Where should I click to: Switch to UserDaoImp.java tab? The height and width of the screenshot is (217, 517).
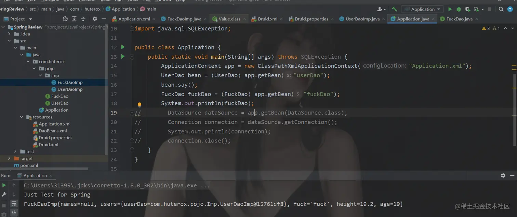coord(362,19)
